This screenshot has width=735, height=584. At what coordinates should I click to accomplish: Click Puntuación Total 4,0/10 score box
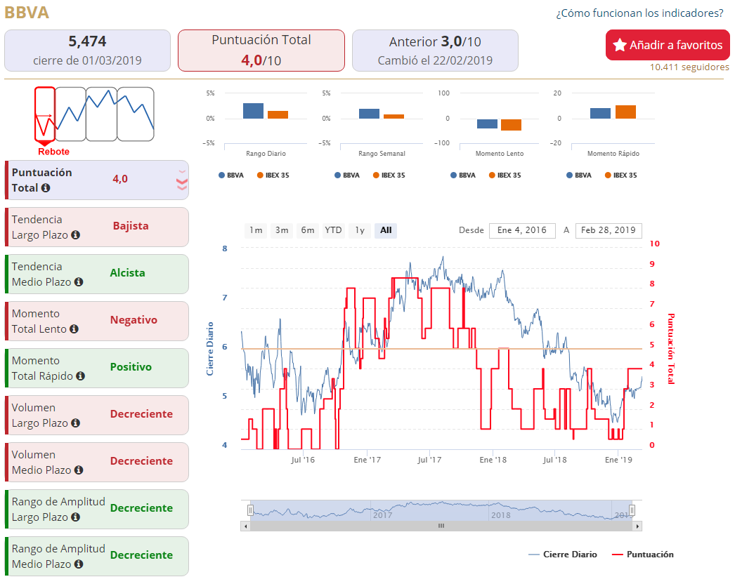pos(261,51)
